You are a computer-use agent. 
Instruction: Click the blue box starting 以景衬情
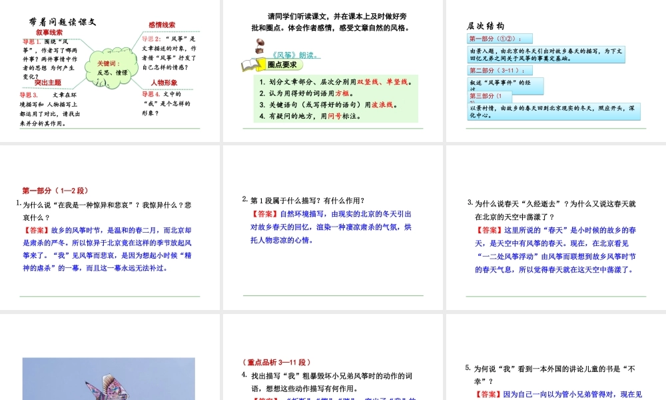554,112
